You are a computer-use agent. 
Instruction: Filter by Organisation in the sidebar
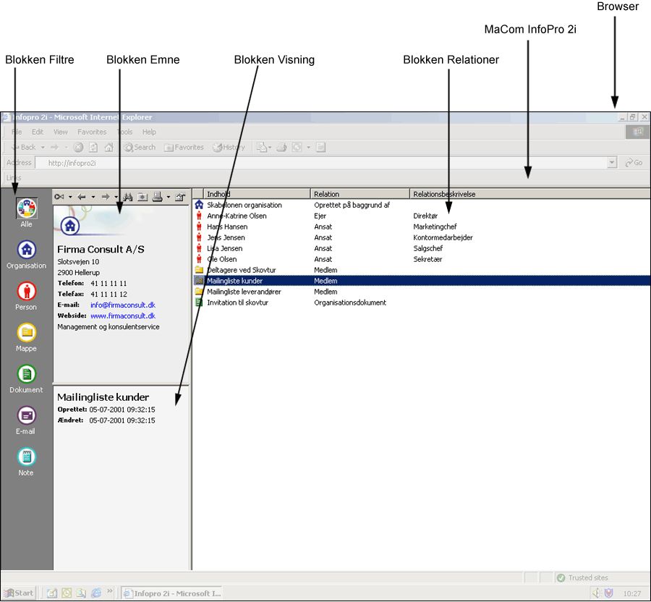tap(27, 250)
